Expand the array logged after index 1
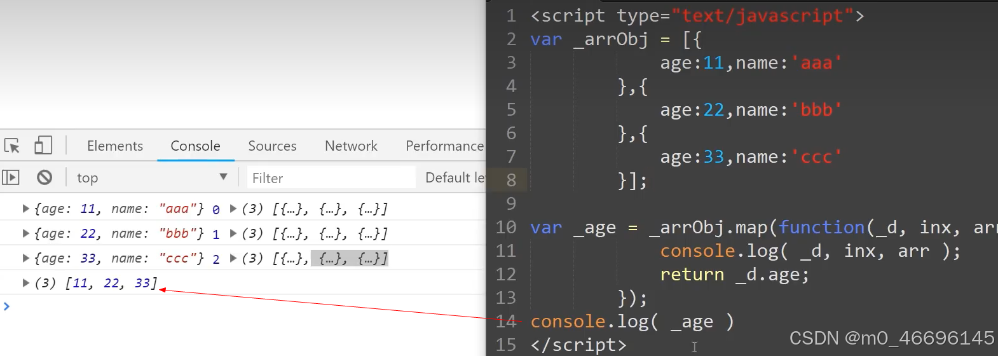 tap(233, 233)
